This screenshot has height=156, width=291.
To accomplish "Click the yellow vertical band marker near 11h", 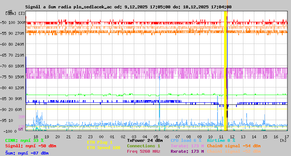I will [226, 71].
